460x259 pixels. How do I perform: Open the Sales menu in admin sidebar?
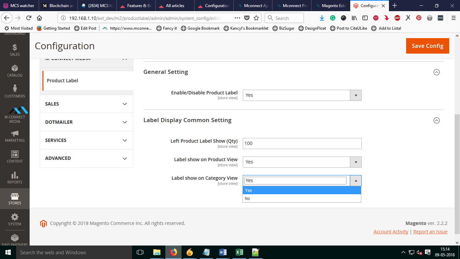pos(14,50)
